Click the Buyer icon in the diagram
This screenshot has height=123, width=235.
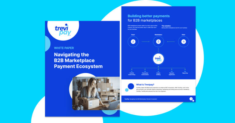pos(133,42)
